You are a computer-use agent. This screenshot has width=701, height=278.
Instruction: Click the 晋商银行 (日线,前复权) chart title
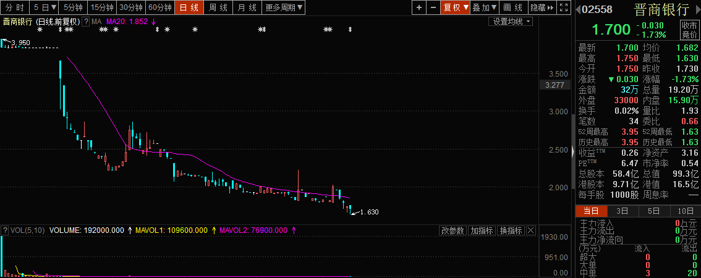coord(41,22)
